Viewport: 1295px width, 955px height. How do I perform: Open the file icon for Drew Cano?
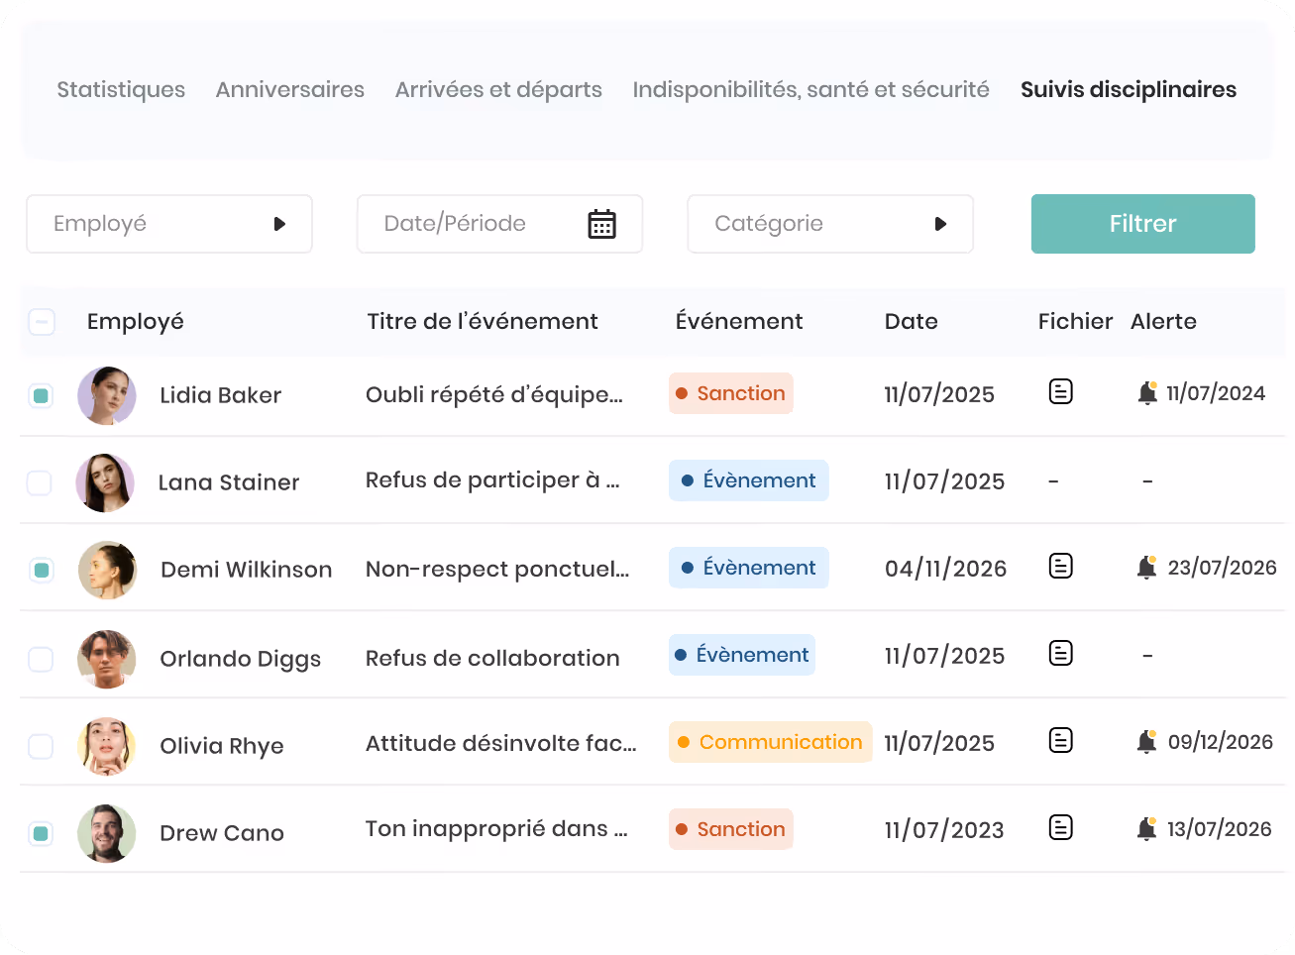pos(1060,828)
